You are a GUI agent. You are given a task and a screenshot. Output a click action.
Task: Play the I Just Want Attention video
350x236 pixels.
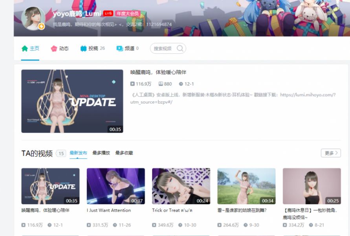click(115, 185)
